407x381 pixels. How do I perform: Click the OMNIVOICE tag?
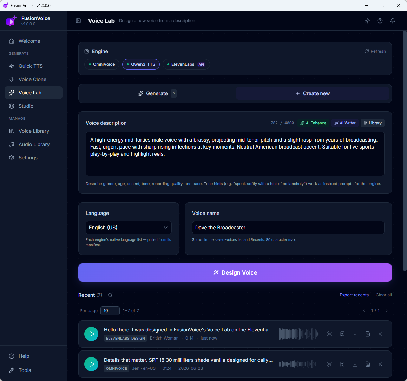tap(117, 368)
